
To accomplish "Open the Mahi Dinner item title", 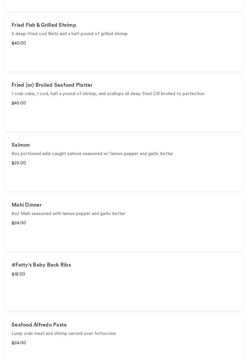I will coord(26,205).
